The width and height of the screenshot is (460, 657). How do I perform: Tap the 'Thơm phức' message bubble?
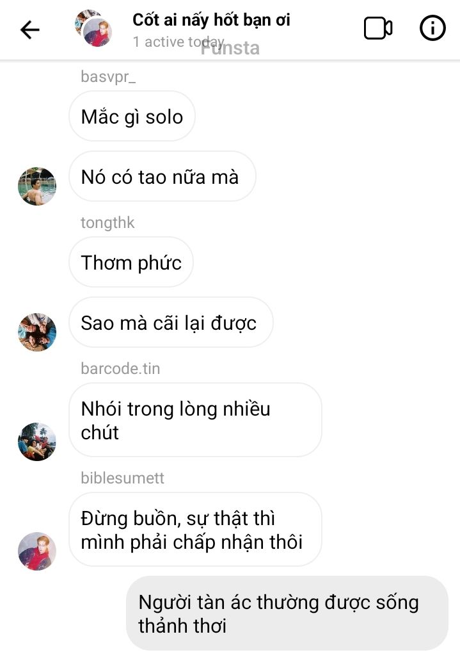click(131, 263)
